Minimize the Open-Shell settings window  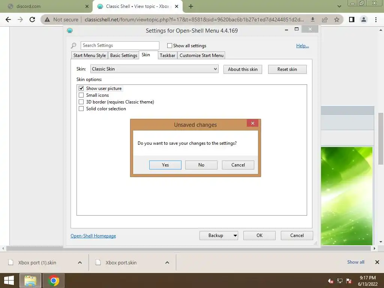[286, 29]
